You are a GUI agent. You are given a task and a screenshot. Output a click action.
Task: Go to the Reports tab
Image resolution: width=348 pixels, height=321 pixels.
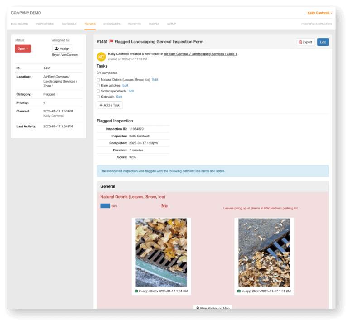click(134, 24)
